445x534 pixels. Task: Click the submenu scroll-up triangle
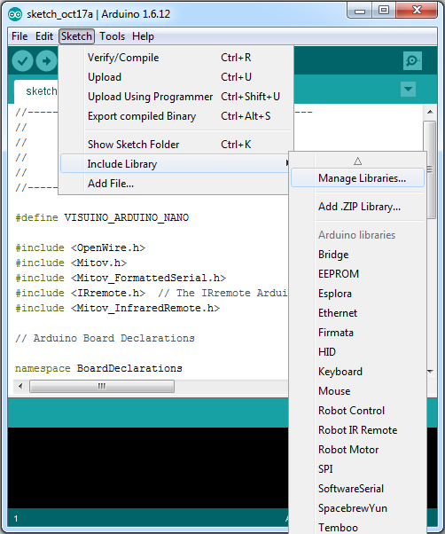pyautogui.click(x=357, y=161)
